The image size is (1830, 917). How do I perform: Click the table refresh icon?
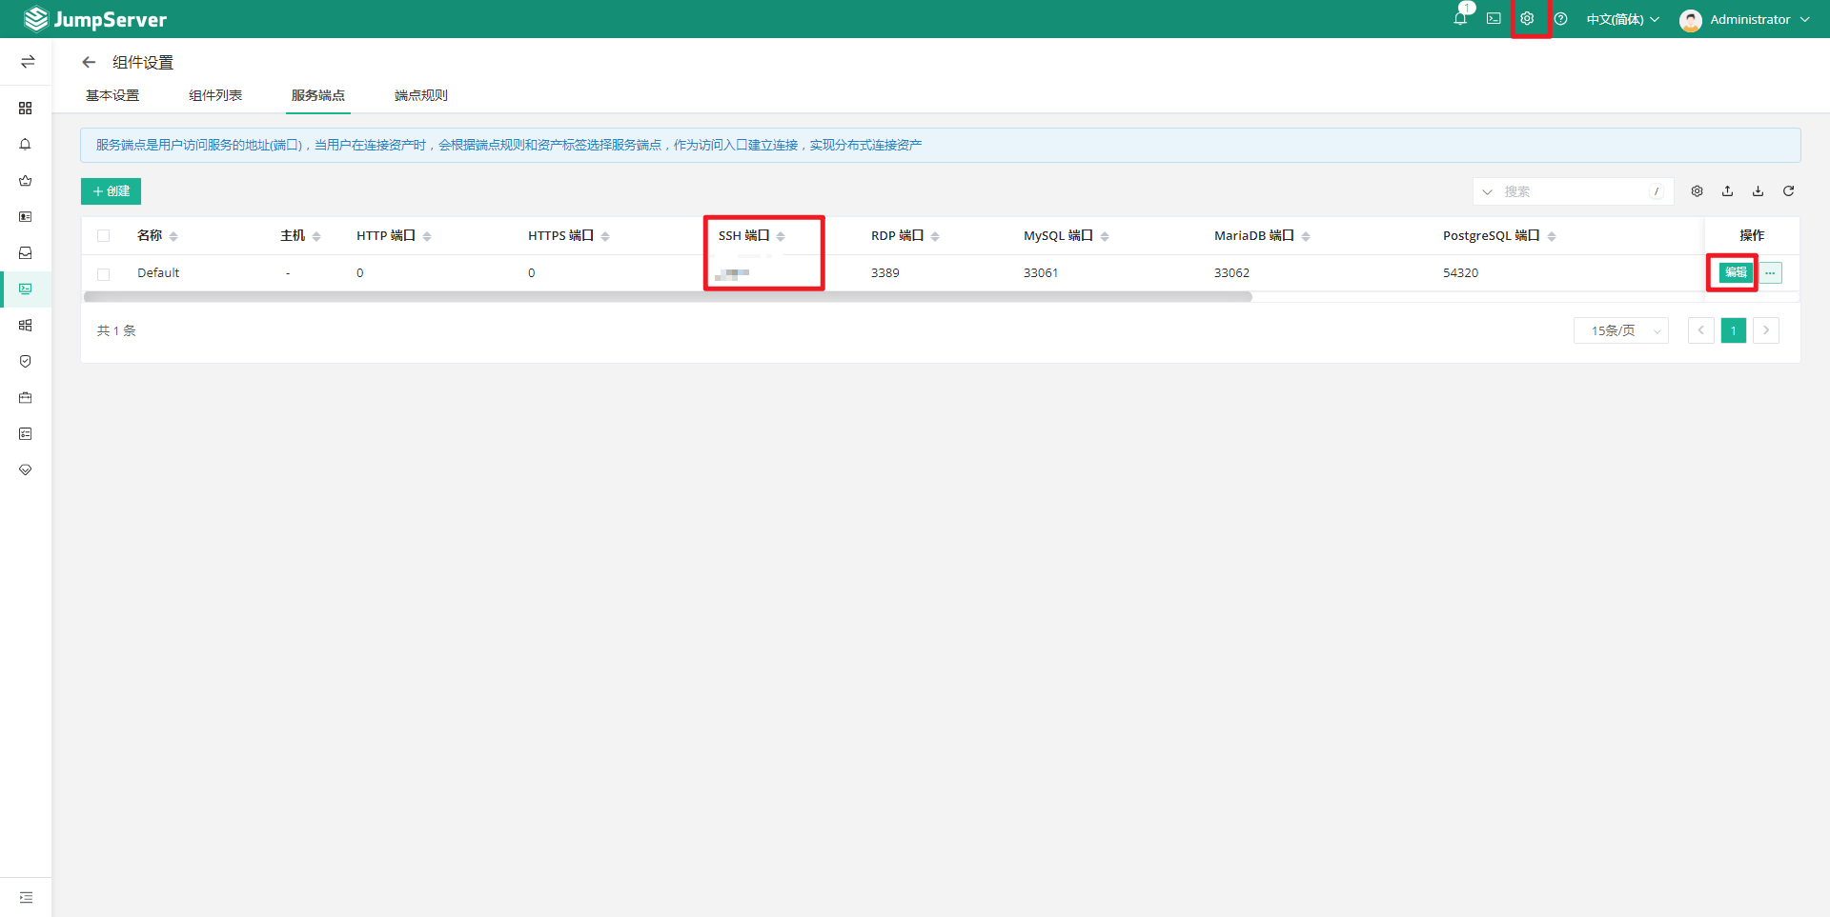pyautogui.click(x=1788, y=191)
